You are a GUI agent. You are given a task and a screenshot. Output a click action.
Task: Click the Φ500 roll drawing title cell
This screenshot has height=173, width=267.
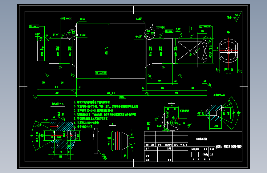pos(201,139)
